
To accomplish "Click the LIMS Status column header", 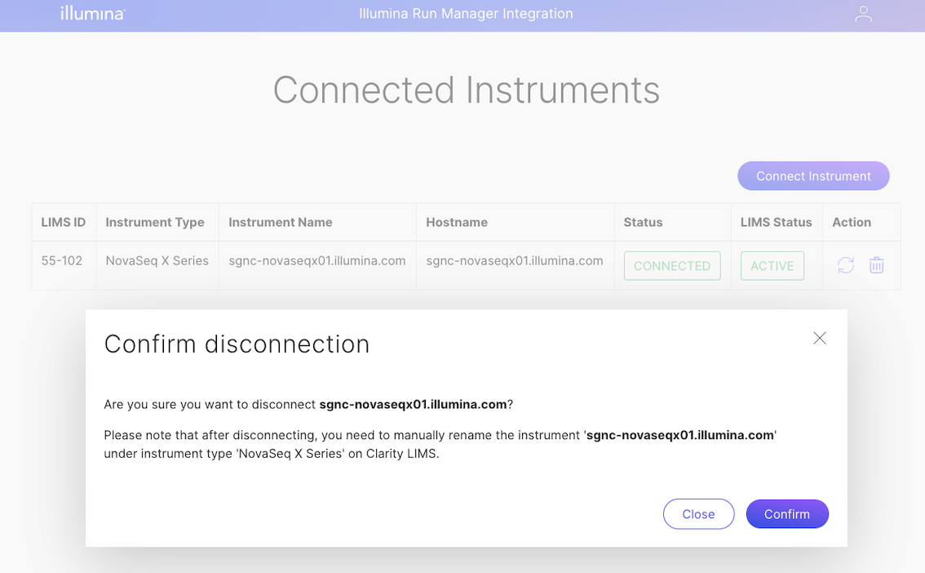I will pyautogui.click(x=776, y=222).
